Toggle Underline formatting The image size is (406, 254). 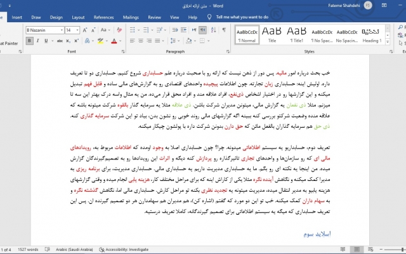click(46, 41)
